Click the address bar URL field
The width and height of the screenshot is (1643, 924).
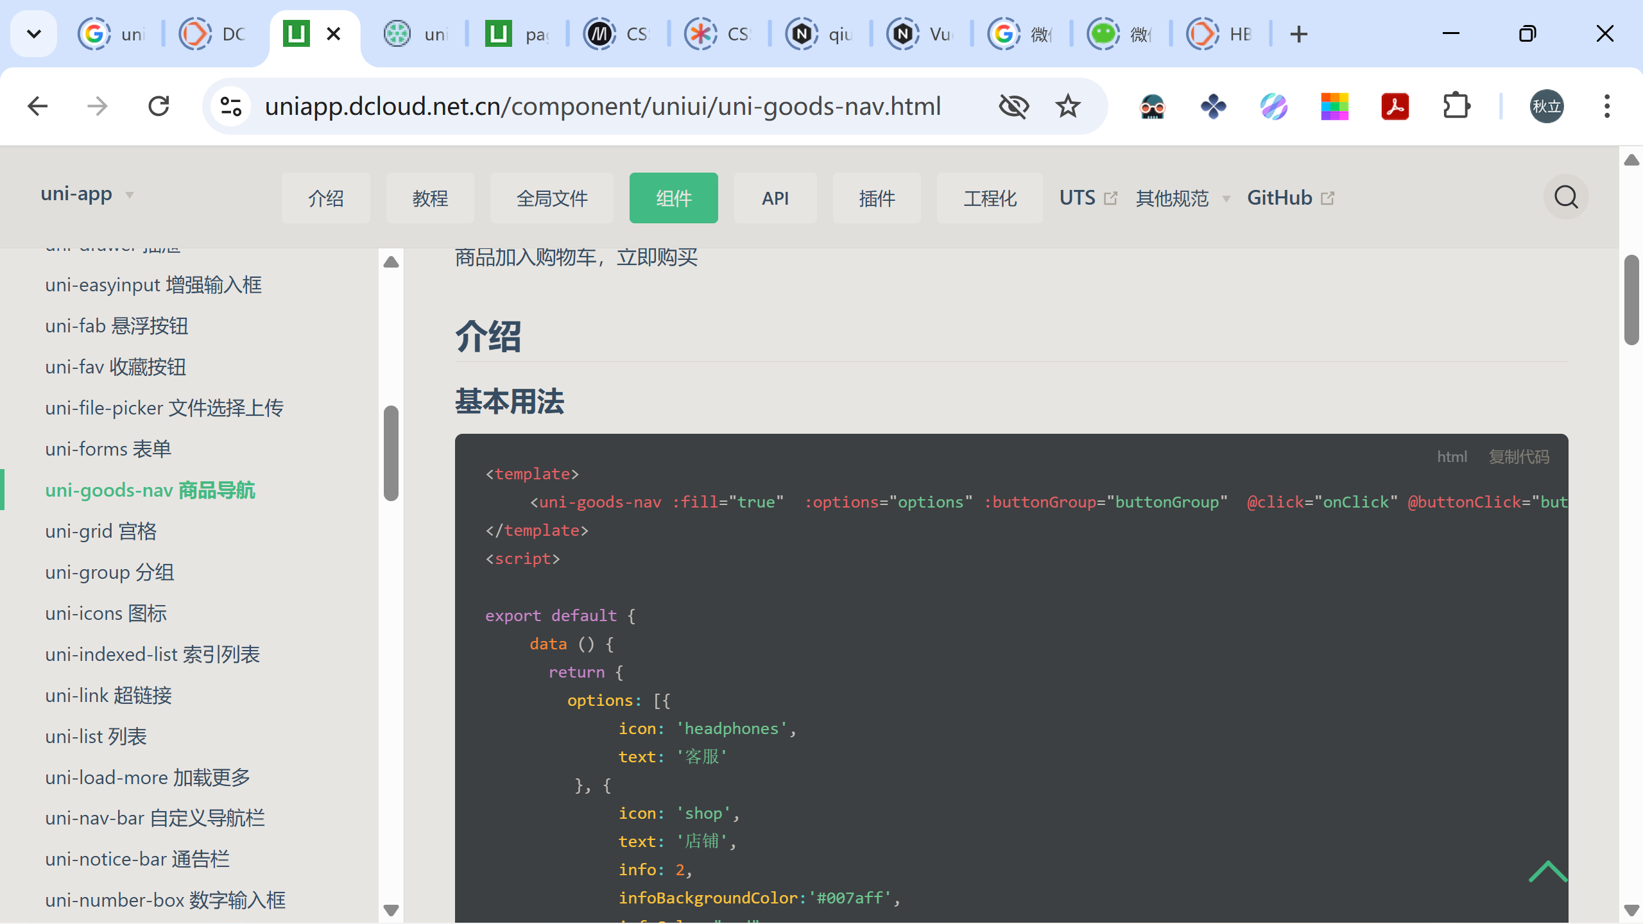(x=602, y=107)
